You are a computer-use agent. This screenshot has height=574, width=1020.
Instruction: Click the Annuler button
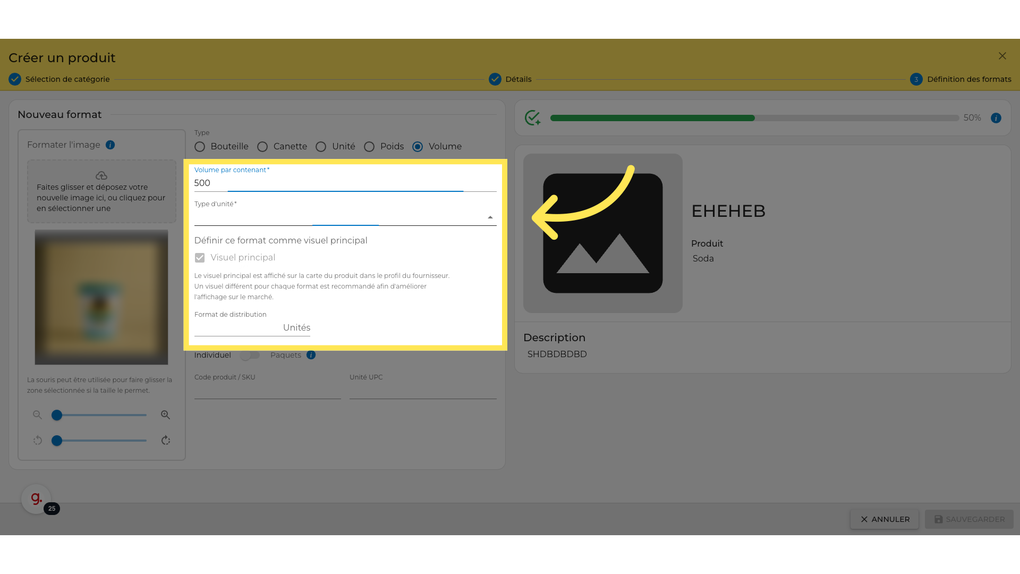[x=885, y=519]
